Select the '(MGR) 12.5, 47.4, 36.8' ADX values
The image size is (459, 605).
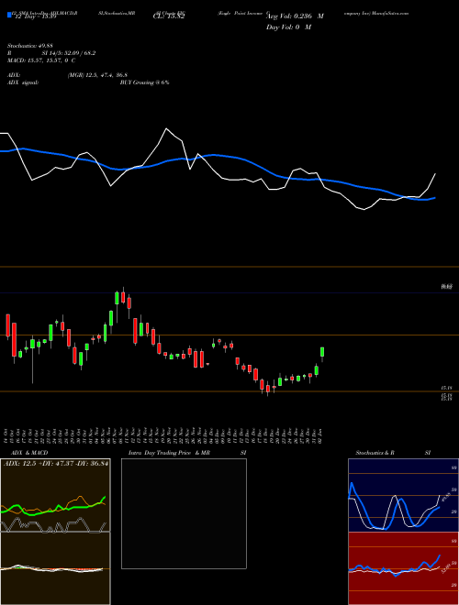[97, 75]
